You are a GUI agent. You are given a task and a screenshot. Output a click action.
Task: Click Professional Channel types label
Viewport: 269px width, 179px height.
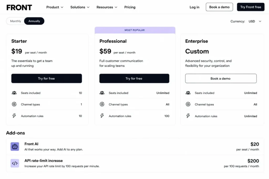coord(118,104)
